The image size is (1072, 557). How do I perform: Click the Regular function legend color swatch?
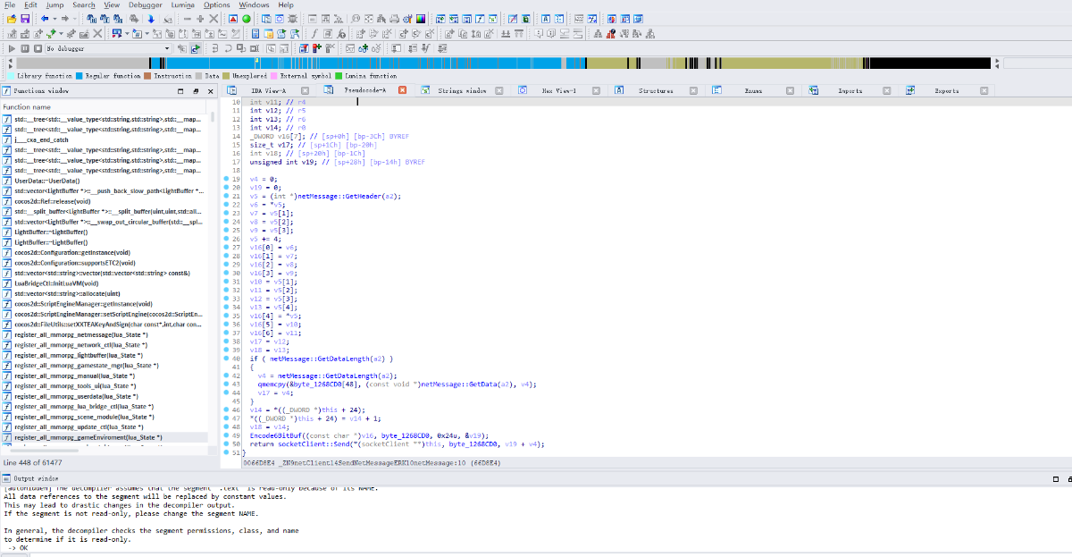pos(80,76)
